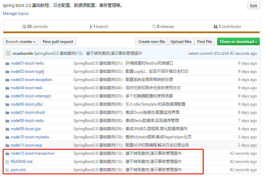
Task: Open node04-boot-task folder
Action: click(x=27, y=88)
